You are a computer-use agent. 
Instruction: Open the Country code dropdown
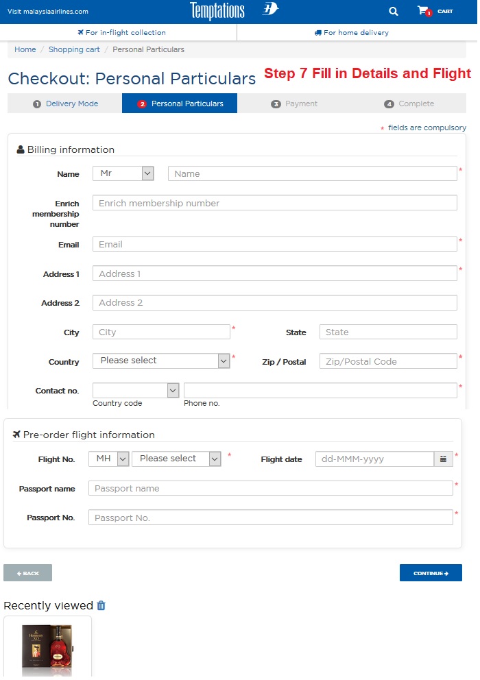136,390
